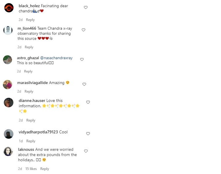View the 15 likes on laknouss's comment
This screenshot has height=174, width=221.
[x=31, y=169]
